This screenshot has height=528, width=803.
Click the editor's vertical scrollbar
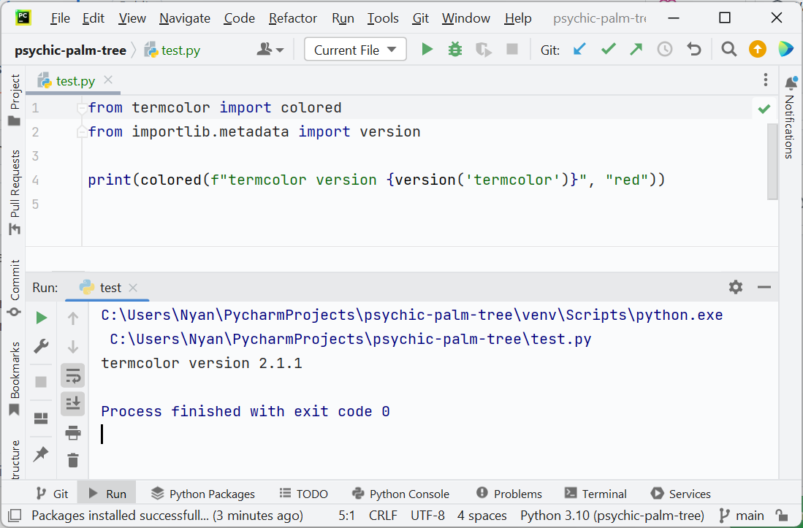(x=772, y=161)
